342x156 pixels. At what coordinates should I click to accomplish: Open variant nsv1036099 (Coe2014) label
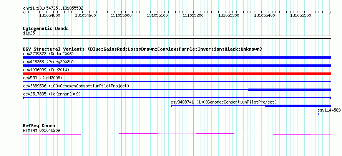[46, 70]
